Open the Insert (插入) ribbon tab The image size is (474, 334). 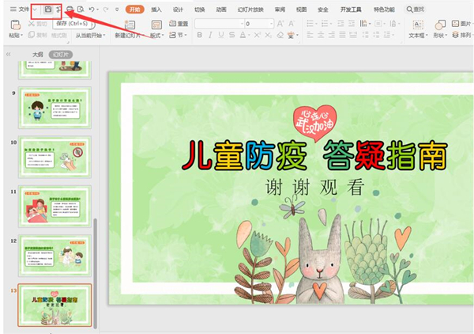156,9
